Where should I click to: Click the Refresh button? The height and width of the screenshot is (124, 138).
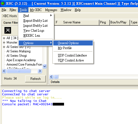click(35, 79)
